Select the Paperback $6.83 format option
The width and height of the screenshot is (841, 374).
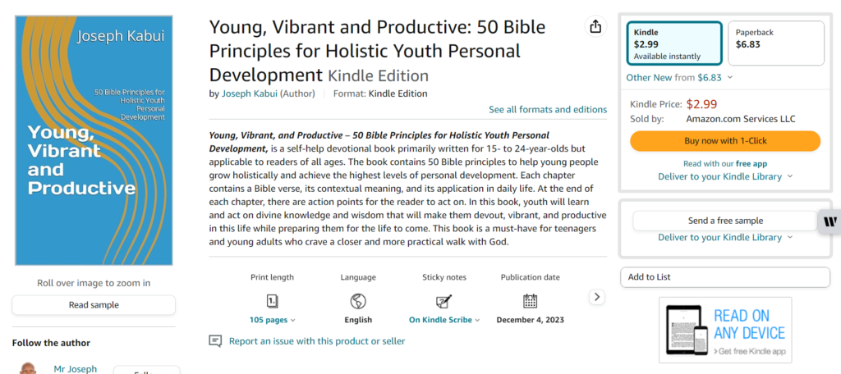point(774,43)
